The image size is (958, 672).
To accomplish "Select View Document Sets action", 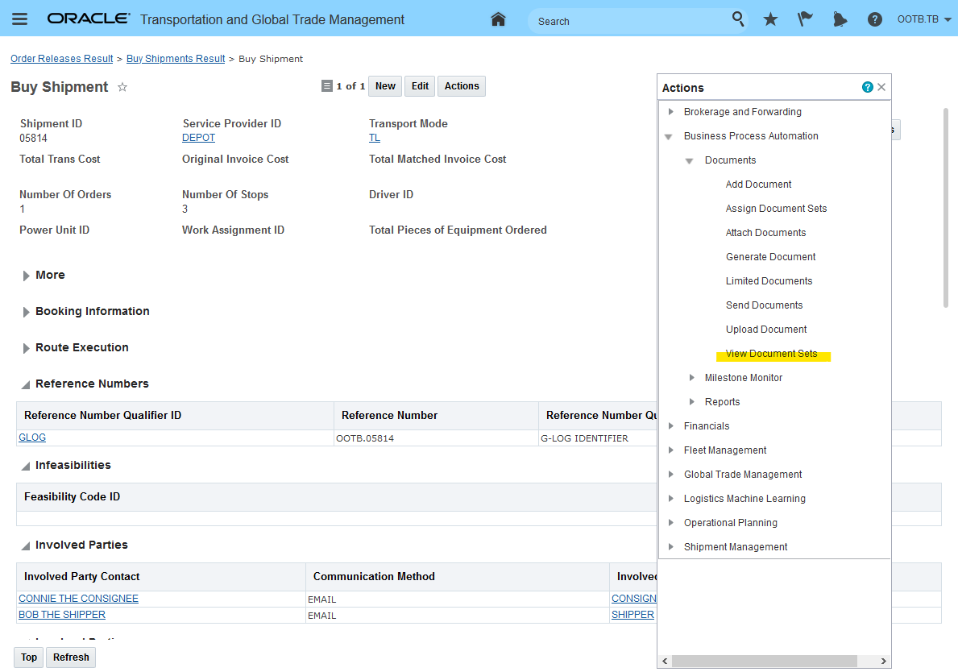I will [x=771, y=354].
